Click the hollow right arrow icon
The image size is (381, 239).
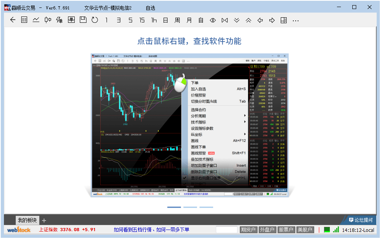tap(272, 20)
